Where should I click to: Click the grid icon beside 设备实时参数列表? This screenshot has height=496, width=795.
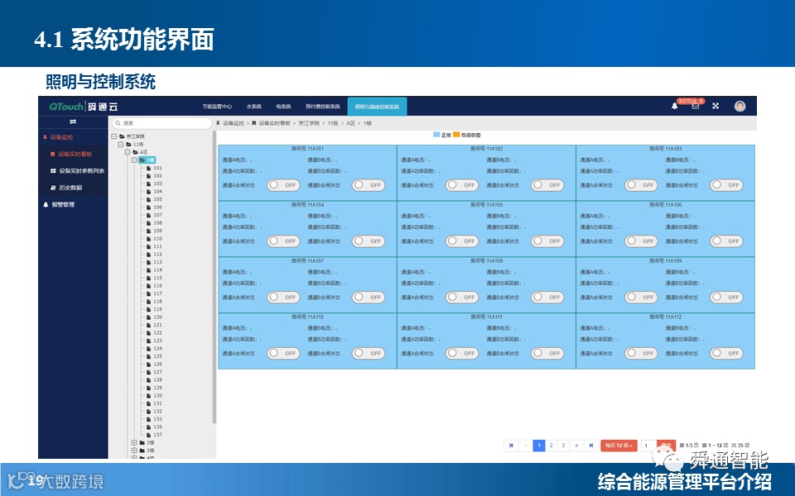[x=53, y=171]
